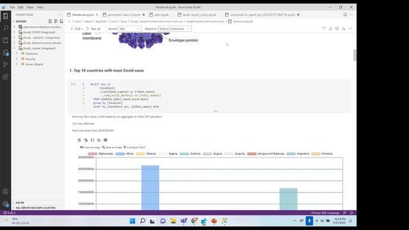The width and height of the screenshot is (409, 230).
Task: Expand the dpvserver database server node
Action: pyautogui.click(x=14, y=27)
